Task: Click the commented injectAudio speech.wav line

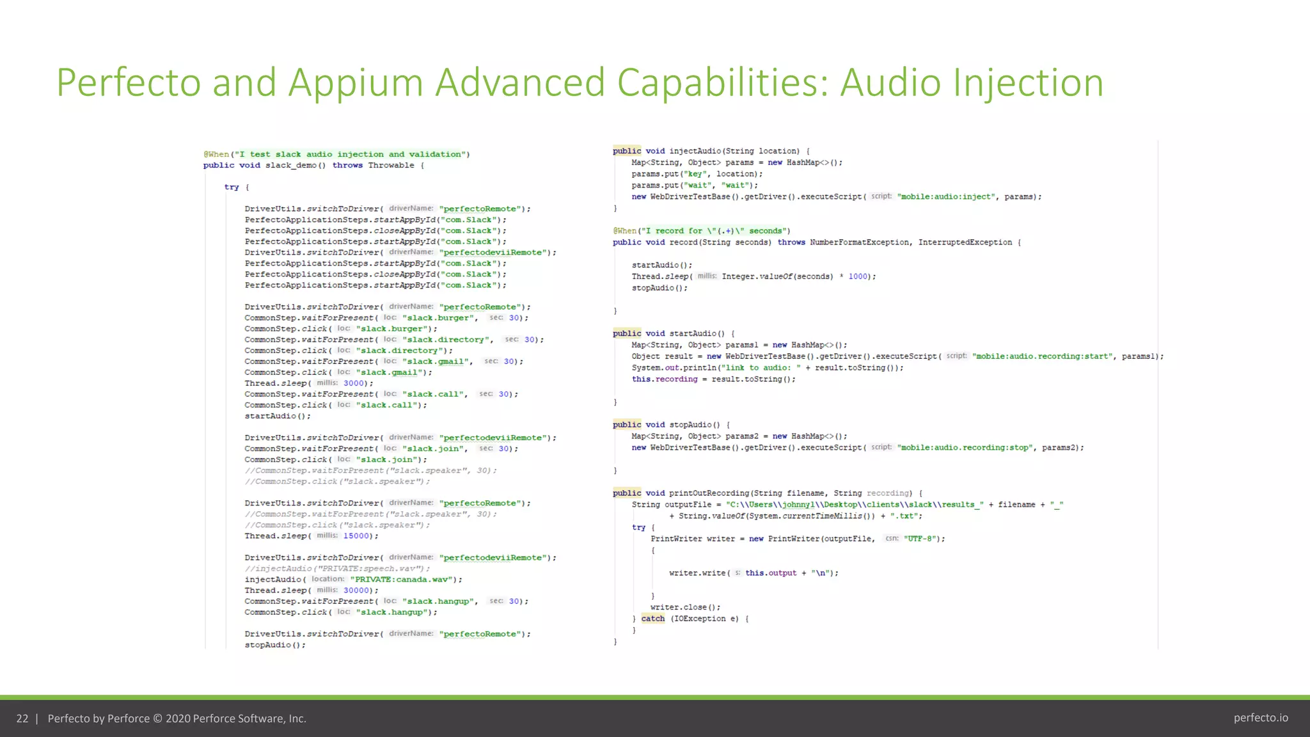Action: tap(336, 569)
